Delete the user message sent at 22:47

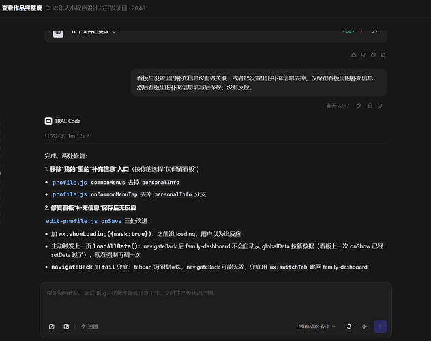click(x=370, y=106)
